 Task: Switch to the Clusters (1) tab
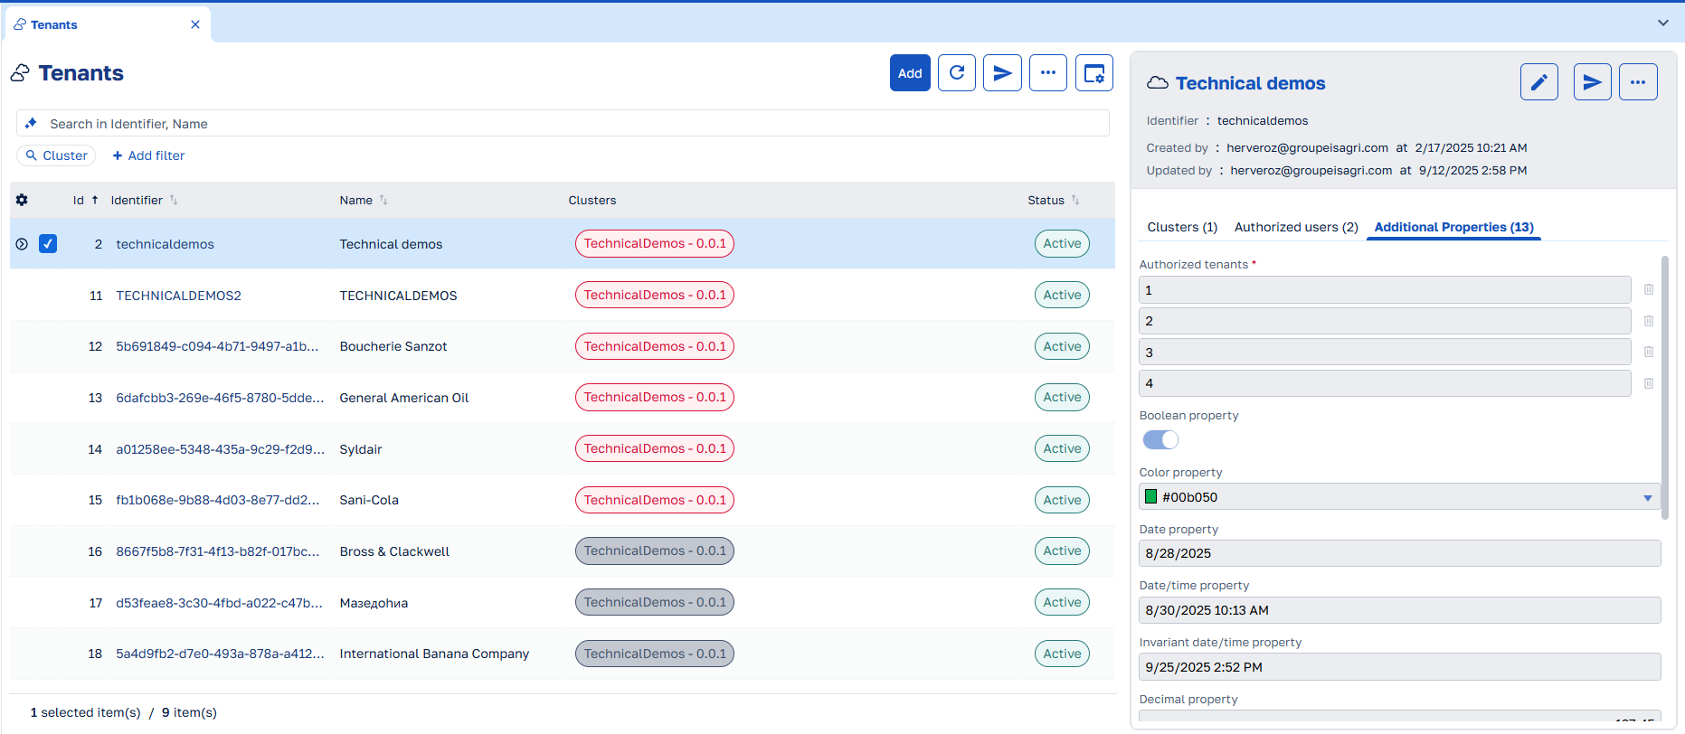click(1182, 227)
